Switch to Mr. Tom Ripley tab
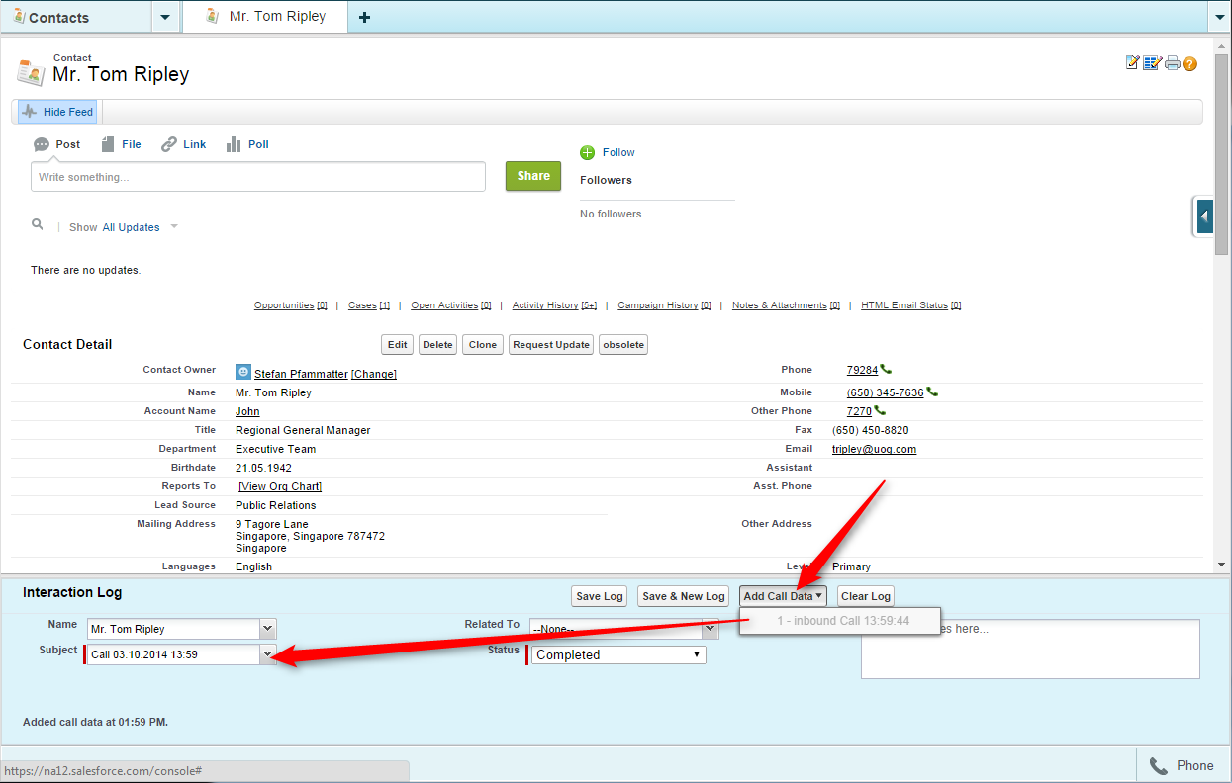1232x783 pixels. (x=265, y=17)
